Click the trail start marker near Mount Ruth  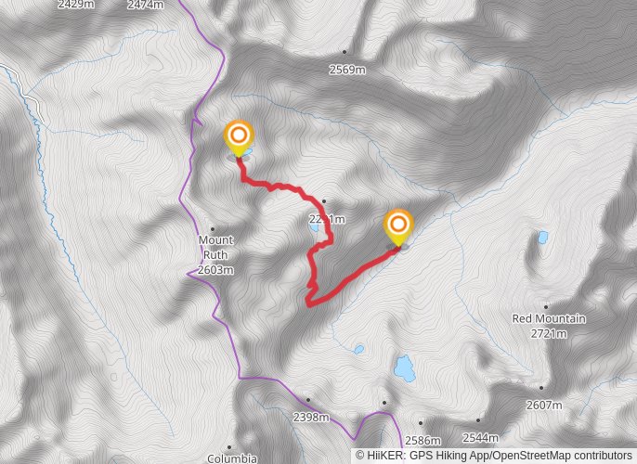tap(239, 138)
